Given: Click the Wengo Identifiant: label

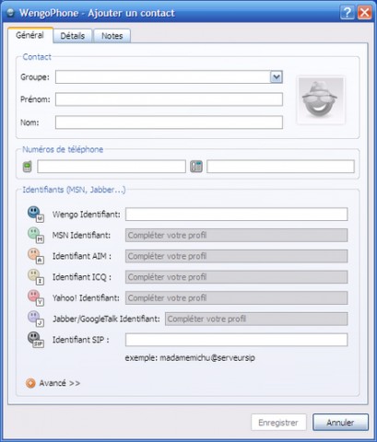Looking at the screenshot, I should pos(87,215).
